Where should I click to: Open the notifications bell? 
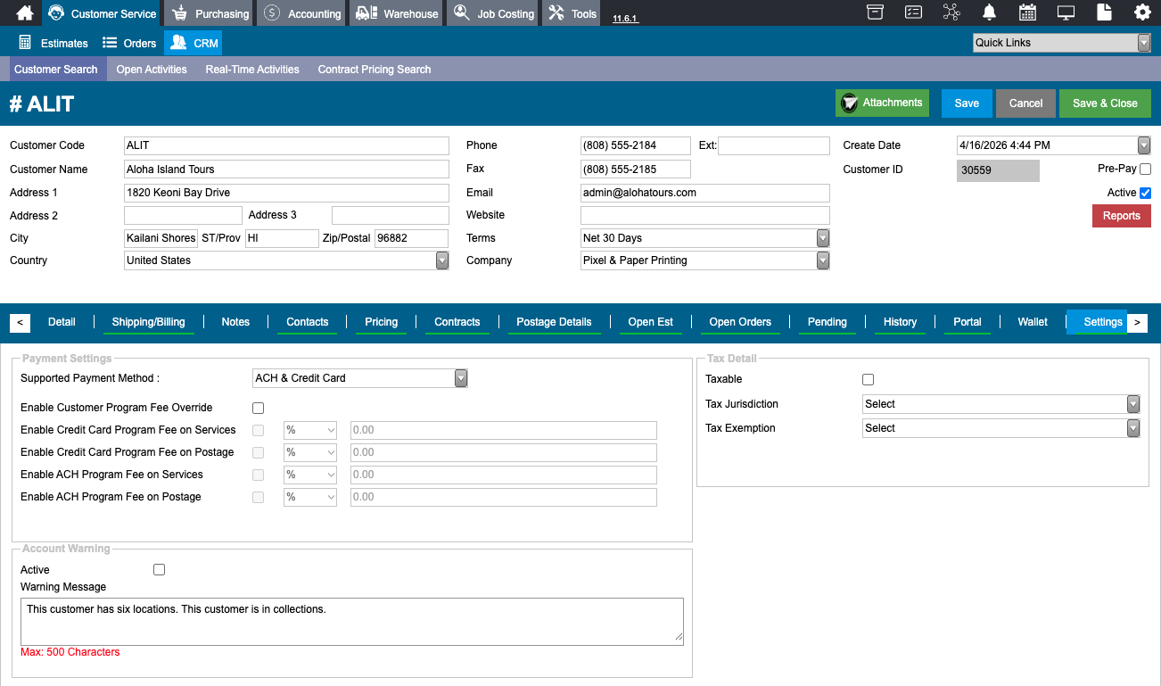click(990, 12)
